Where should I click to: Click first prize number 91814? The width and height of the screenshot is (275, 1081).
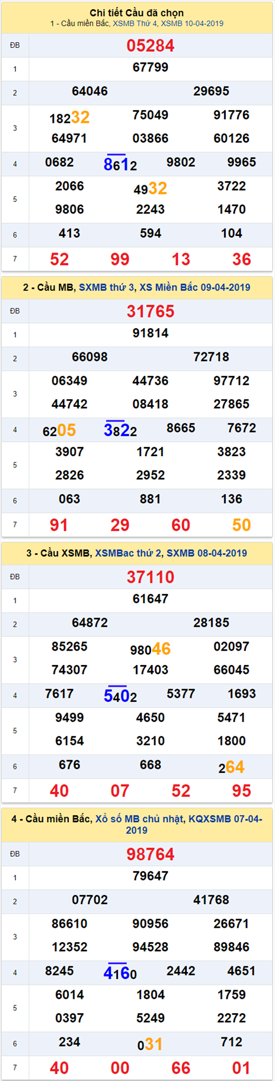coord(151,333)
